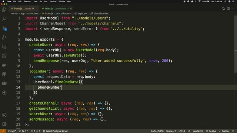Change language mode JavaScript
The width and height of the screenshot is (237, 133).
(x=198, y=131)
